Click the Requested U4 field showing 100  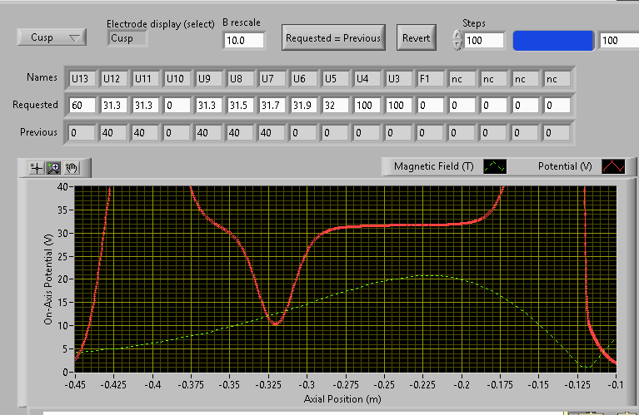(x=367, y=106)
